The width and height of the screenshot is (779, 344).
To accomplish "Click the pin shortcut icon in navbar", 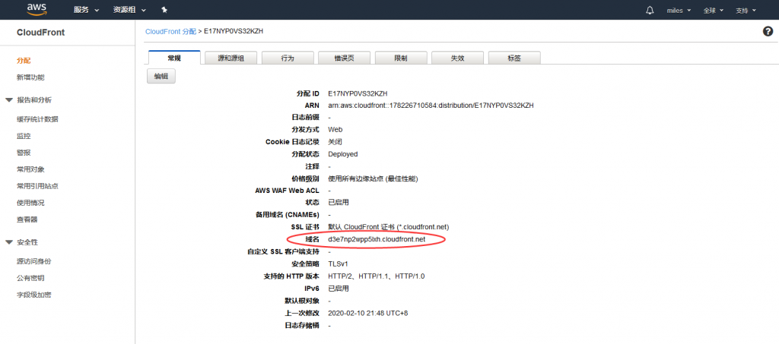I will [164, 10].
